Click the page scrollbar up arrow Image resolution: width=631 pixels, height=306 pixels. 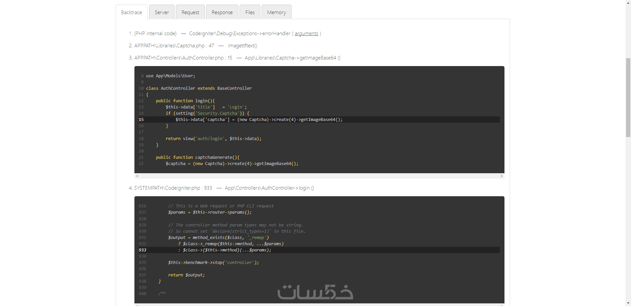628,3
